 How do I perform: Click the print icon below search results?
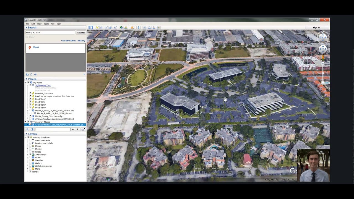pos(35,75)
